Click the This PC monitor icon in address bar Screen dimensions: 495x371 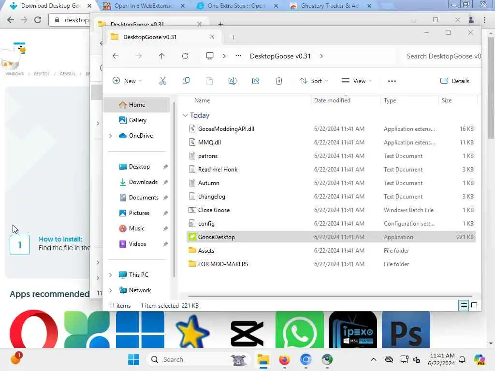point(210,56)
